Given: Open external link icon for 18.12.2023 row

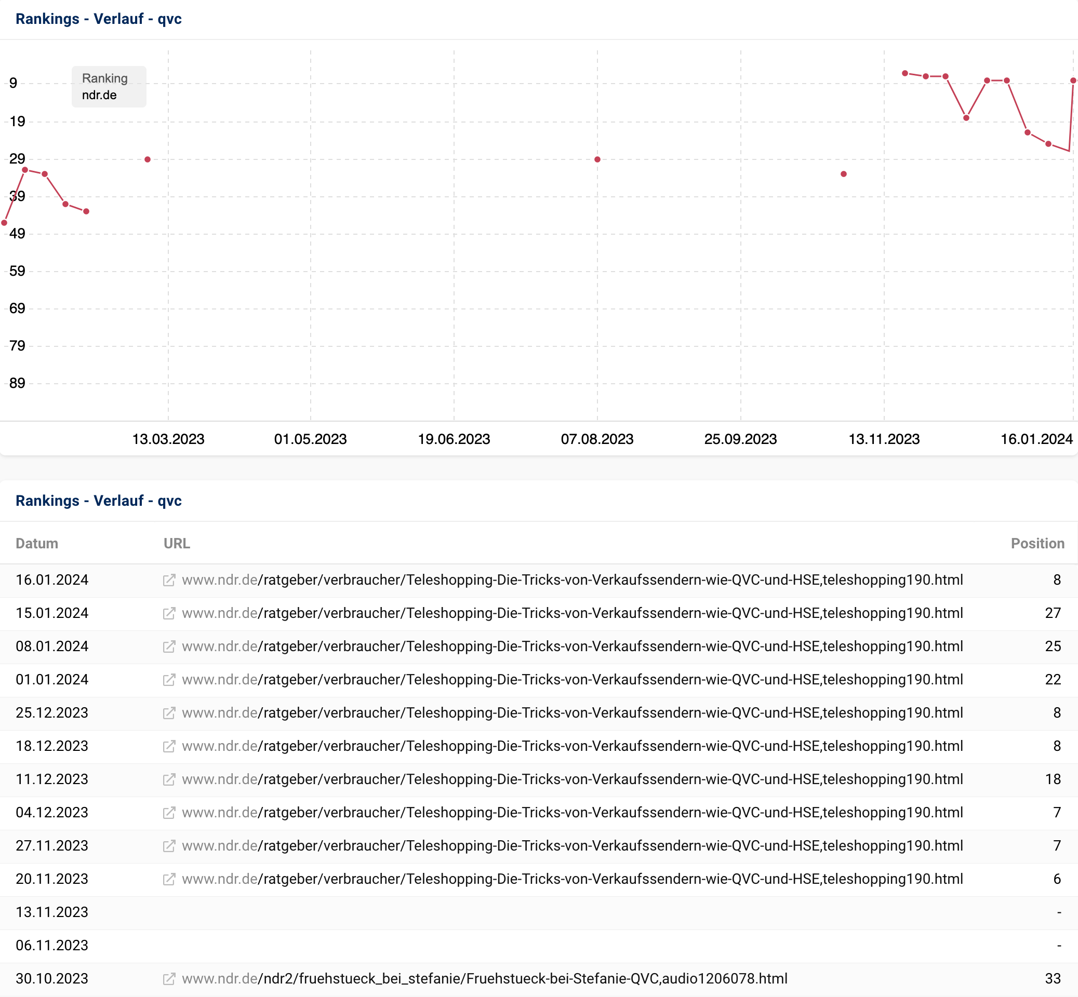Looking at the screenshot, I should pyautogui.click(x=169, y=746).
